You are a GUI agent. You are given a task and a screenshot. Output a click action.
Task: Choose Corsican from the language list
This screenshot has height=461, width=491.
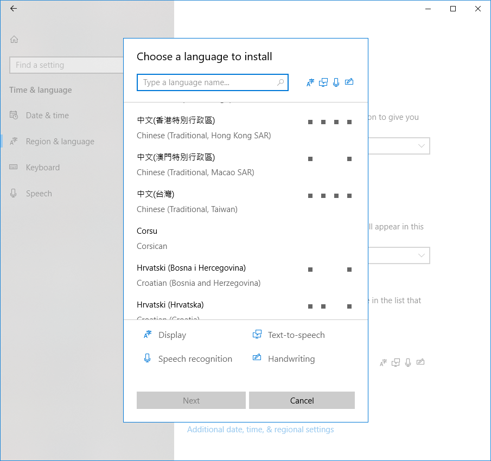[245, 239]
